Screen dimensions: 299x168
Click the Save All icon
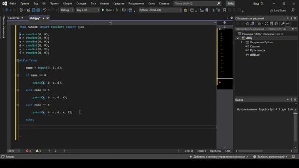tap(38, 10)
